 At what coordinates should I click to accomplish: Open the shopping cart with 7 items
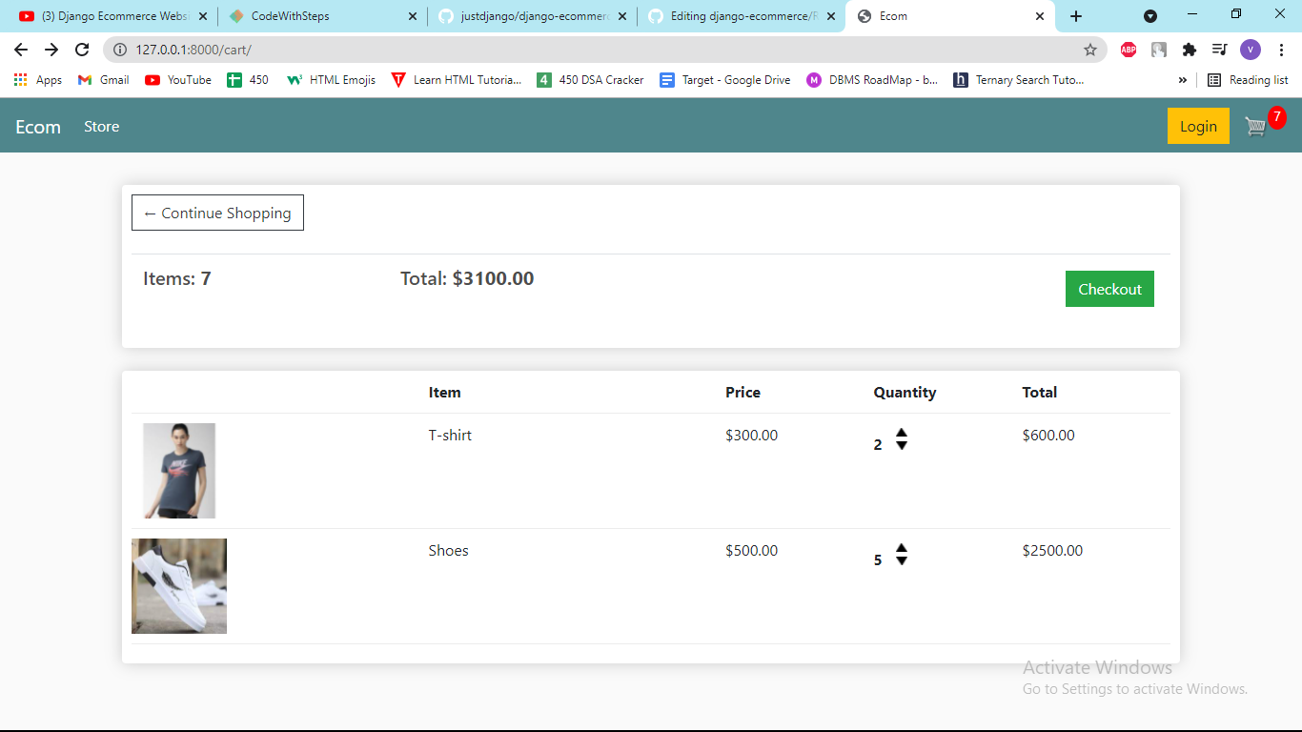[1256, 125]
